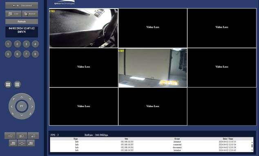
Task: Click the event log scrollbar down arrow
Action: point(252,150)
